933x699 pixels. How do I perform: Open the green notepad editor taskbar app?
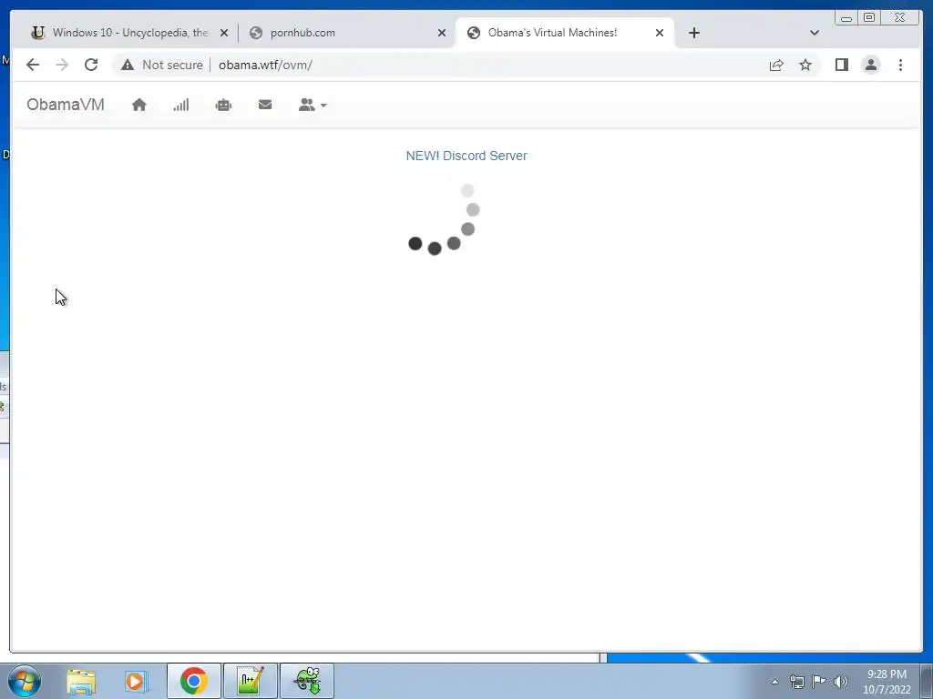point(250,681)
